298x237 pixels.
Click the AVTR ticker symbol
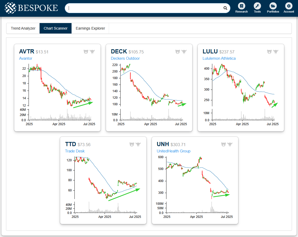coord(27,52)
